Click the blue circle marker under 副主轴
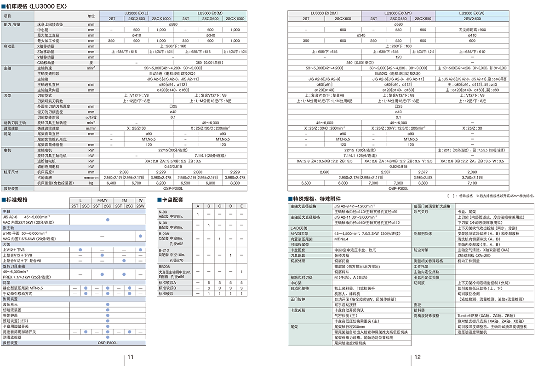The width and height of the screenshot is (538, 366). click(x=140, y=236)
